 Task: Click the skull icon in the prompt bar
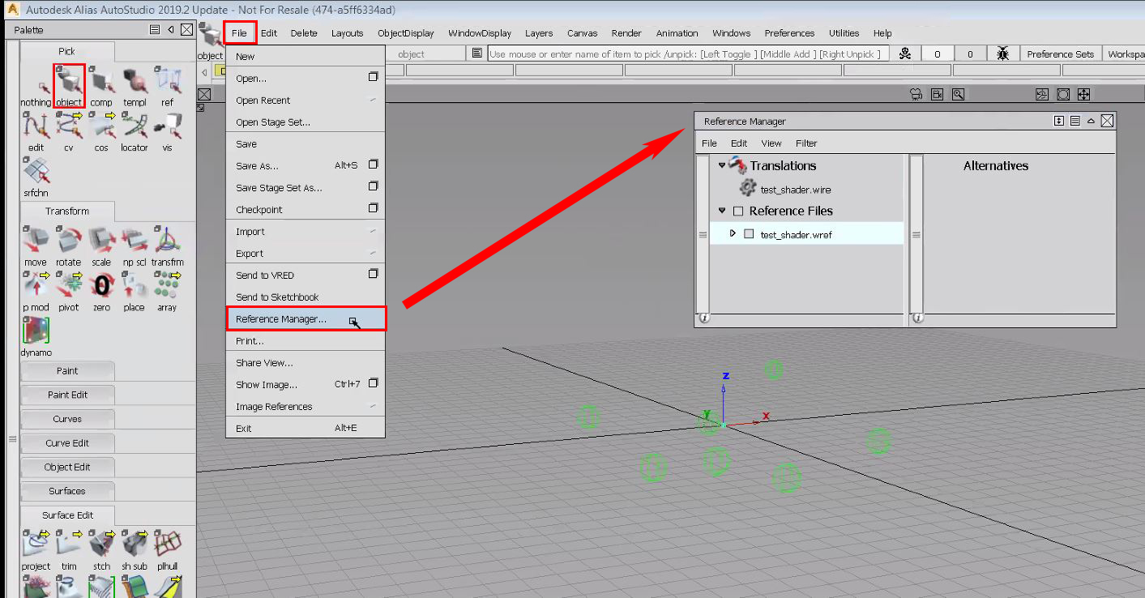[905, 54]
